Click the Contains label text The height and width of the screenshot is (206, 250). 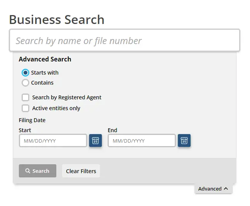(42, 83)
